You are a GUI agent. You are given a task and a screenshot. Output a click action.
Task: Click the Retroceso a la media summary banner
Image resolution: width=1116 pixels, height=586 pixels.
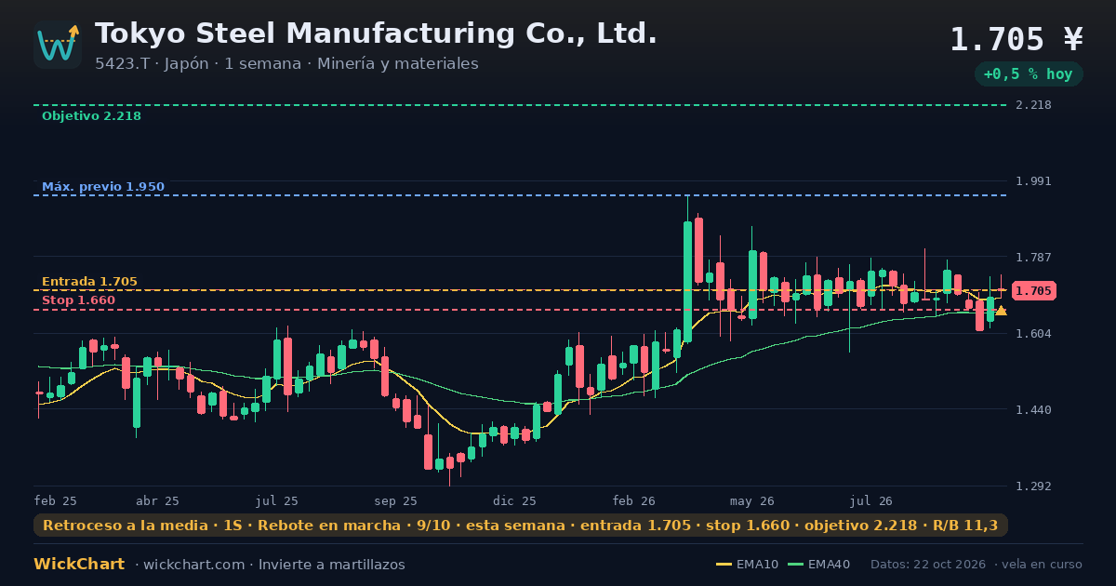click(x=521, y=526)
